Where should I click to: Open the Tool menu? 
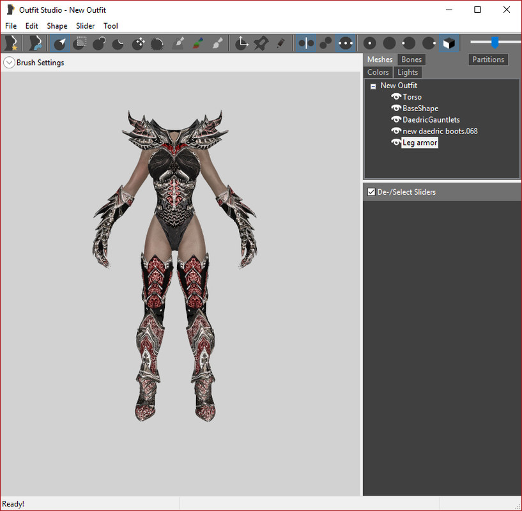111,26
